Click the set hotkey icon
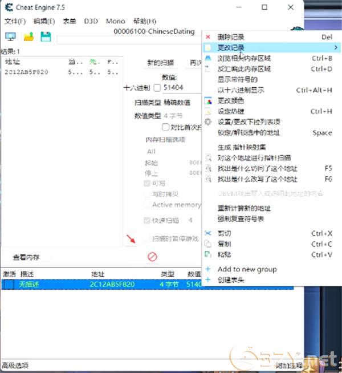This screenshot has width=342, height=373. point(208,111)
